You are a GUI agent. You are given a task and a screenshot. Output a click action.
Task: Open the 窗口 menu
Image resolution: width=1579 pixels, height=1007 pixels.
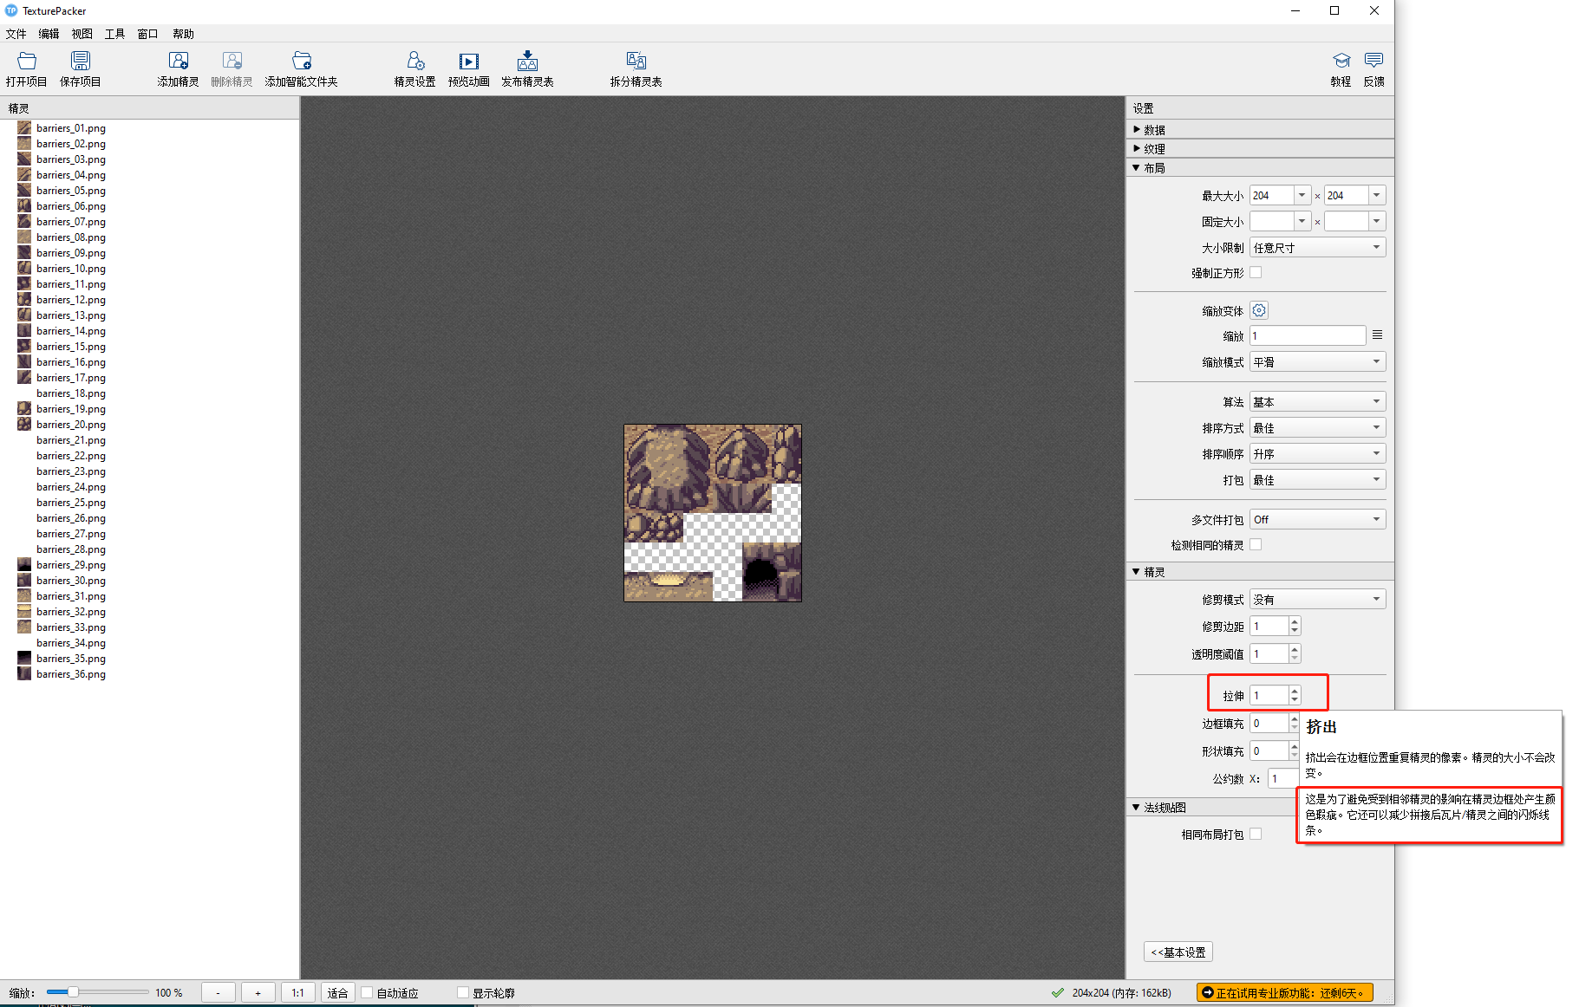147,34
